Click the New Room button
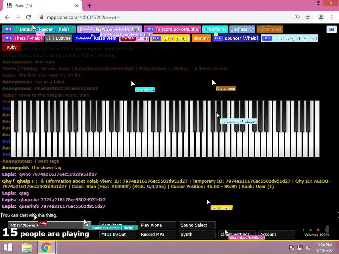This screenshot has width=339, height=254. [x=118, y=225]
